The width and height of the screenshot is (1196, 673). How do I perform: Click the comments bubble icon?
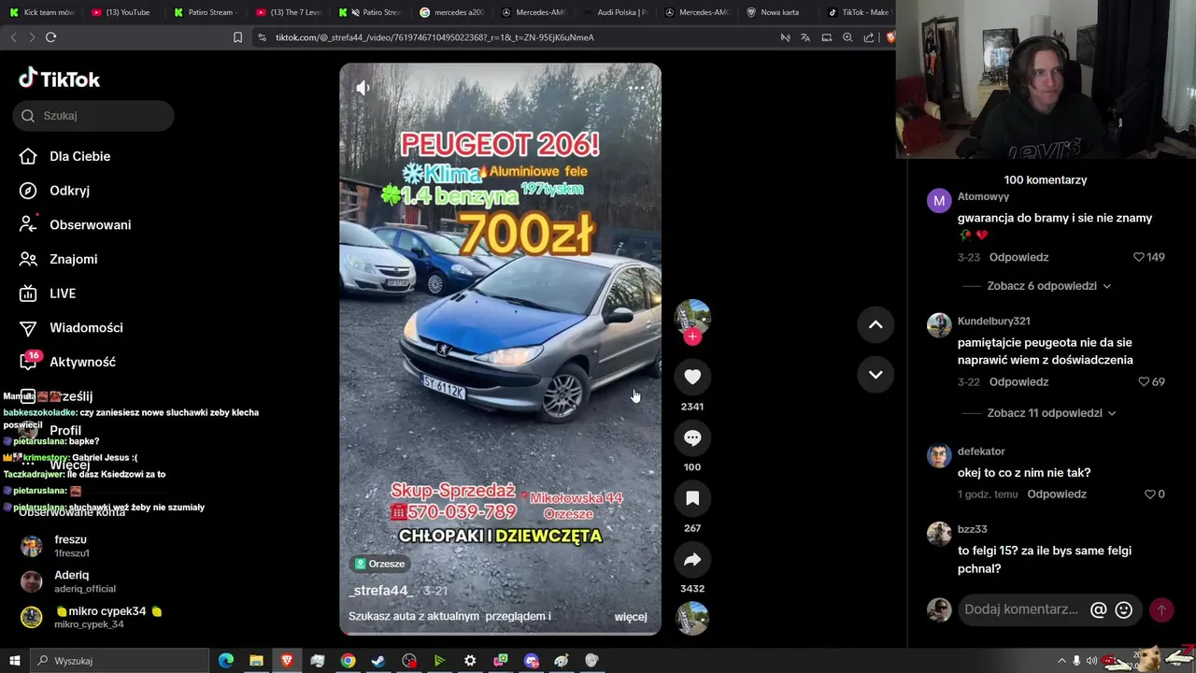692,437
